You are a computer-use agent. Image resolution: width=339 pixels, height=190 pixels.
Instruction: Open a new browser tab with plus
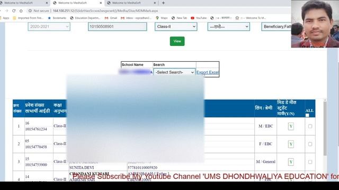tap(164, 3)
